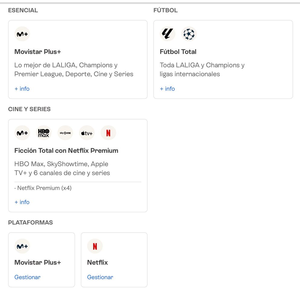
Task: Select the Fútbol Total card title
Action: pos(178,52)
